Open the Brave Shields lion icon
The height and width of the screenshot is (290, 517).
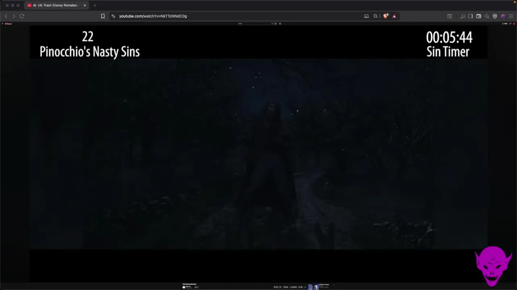click(386, 16)
